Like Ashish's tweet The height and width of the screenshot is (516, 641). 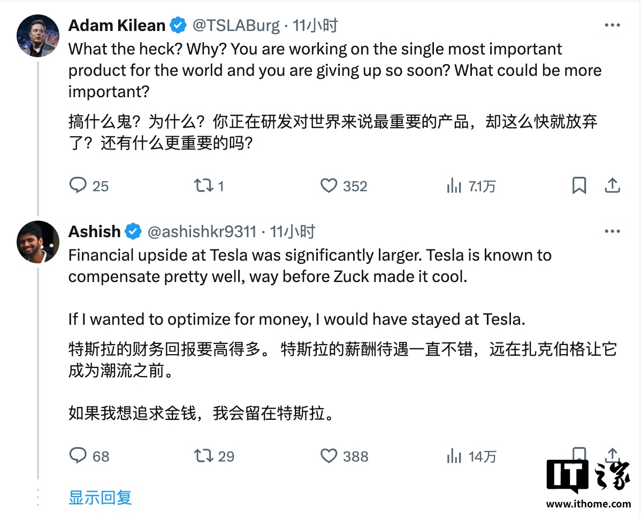tap(329, 456)
